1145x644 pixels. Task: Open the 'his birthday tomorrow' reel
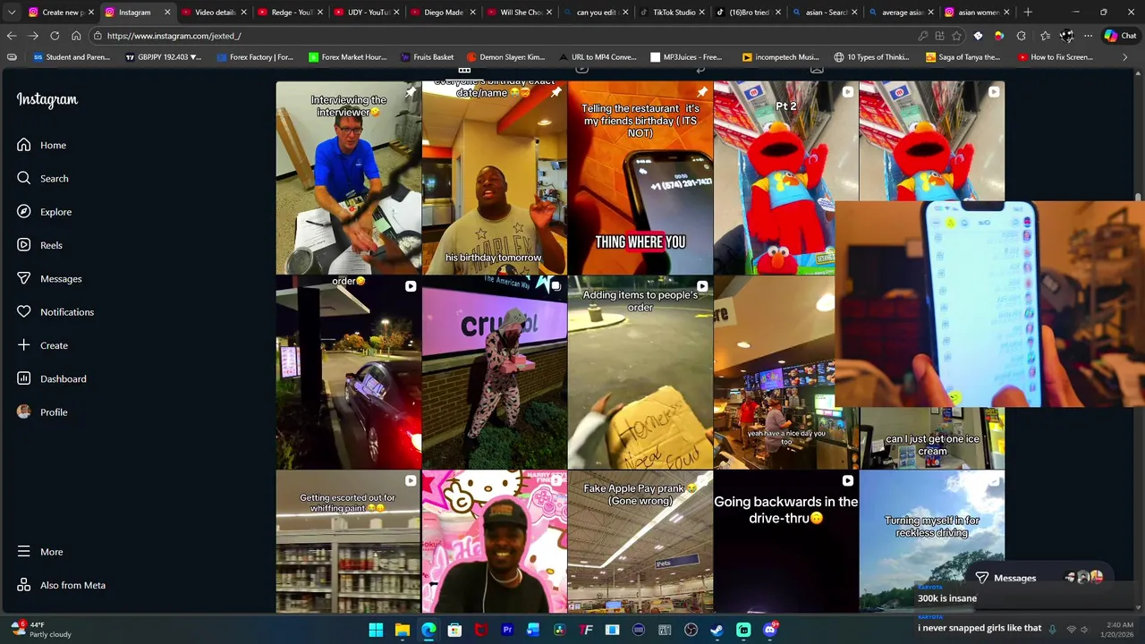(x=494, y=178)
